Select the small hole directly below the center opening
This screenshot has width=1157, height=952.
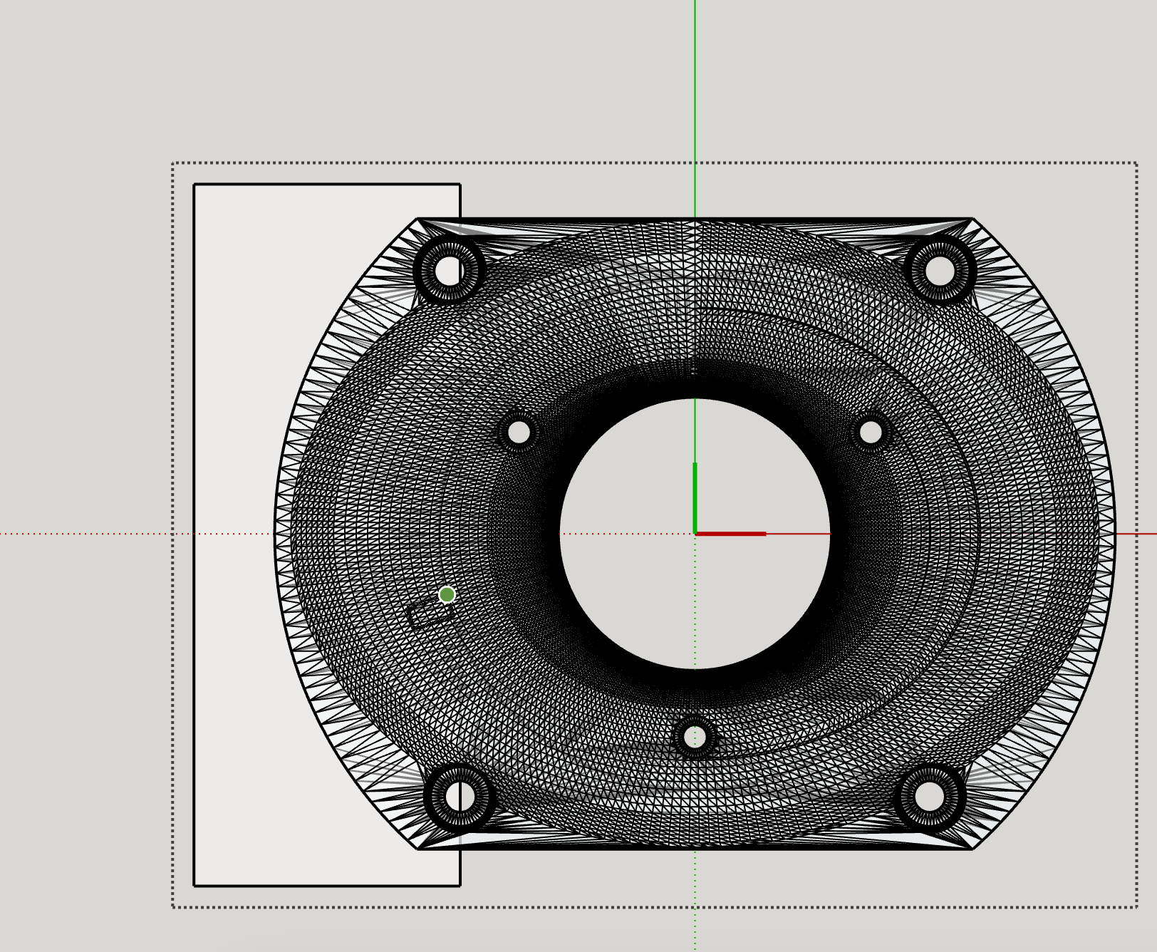point(695,737)
